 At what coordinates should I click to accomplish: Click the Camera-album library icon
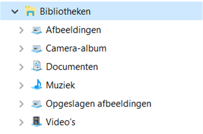[x=37, y=49]
